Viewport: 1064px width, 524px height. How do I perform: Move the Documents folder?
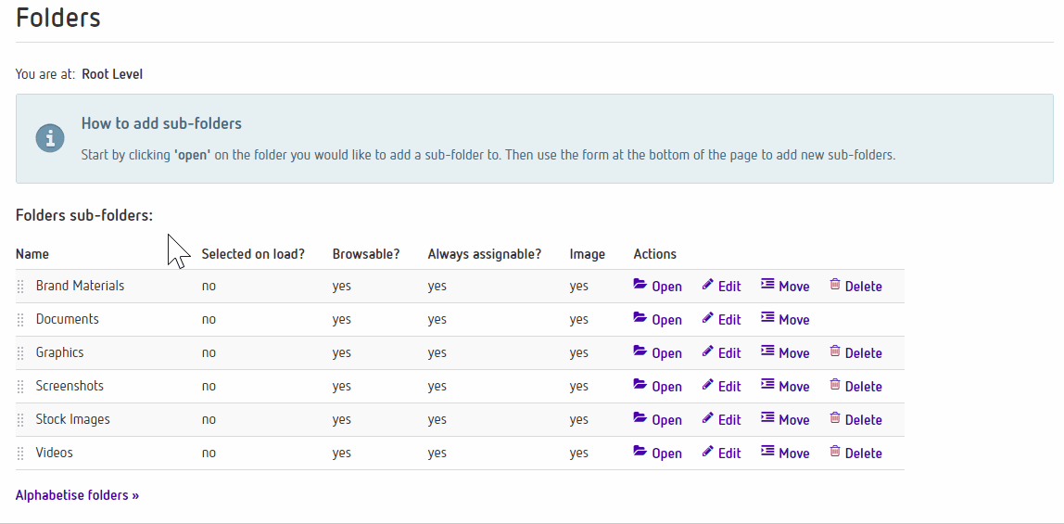(785, 319)
